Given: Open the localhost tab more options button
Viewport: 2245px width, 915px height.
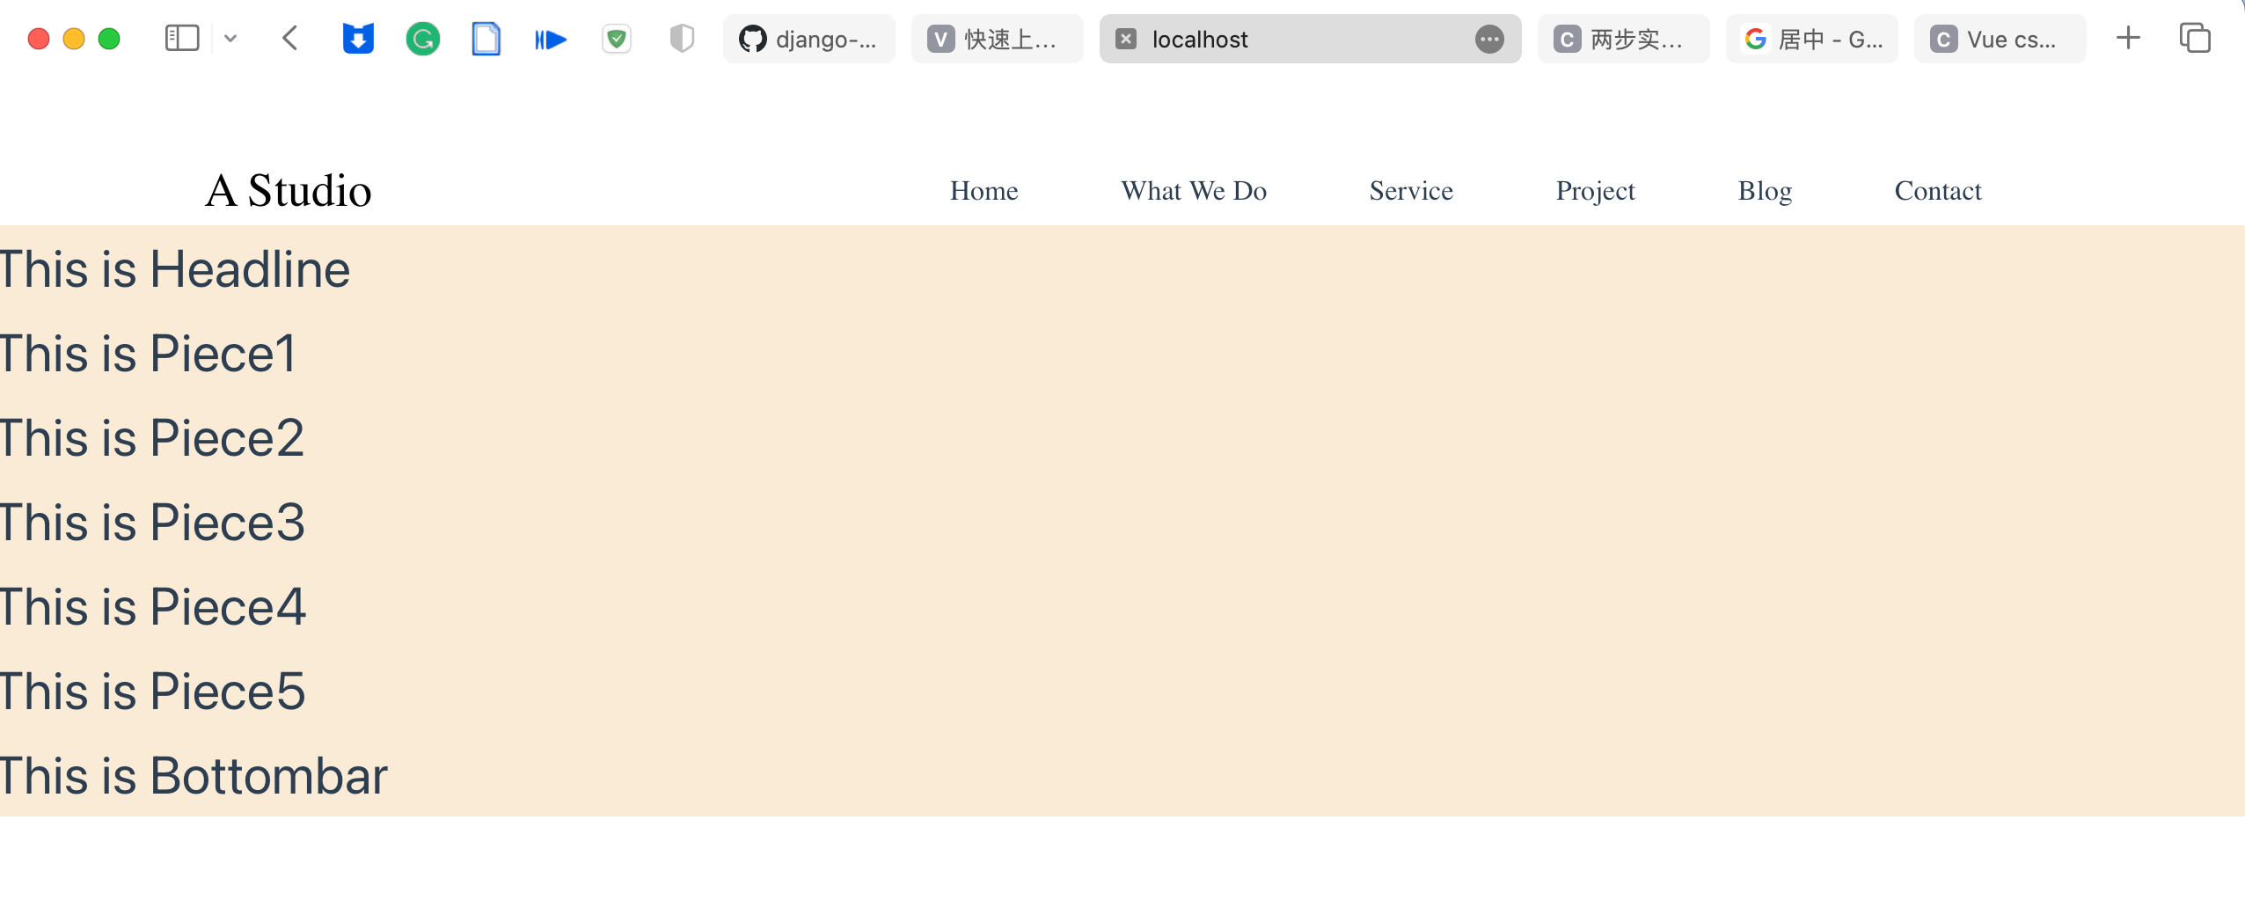Looking at the screenshot, I should point(1489,39).
